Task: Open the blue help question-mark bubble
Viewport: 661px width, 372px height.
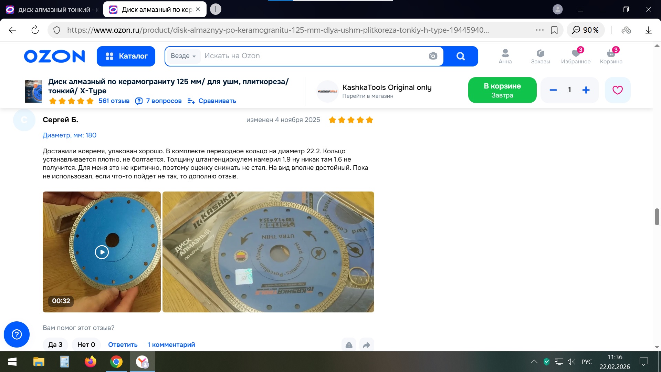Action: tap(17, 334)
